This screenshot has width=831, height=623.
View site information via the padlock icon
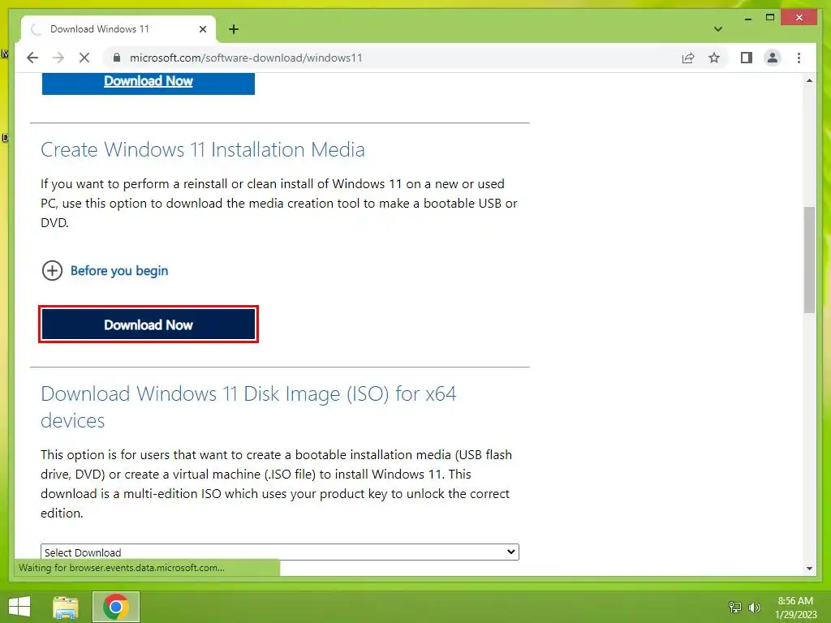click(x=117, y=58)
